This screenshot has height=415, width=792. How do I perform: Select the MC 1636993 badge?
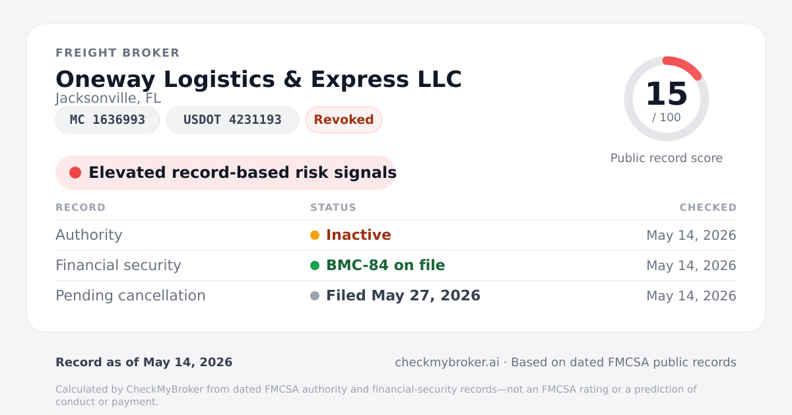(x=108, y=120)
